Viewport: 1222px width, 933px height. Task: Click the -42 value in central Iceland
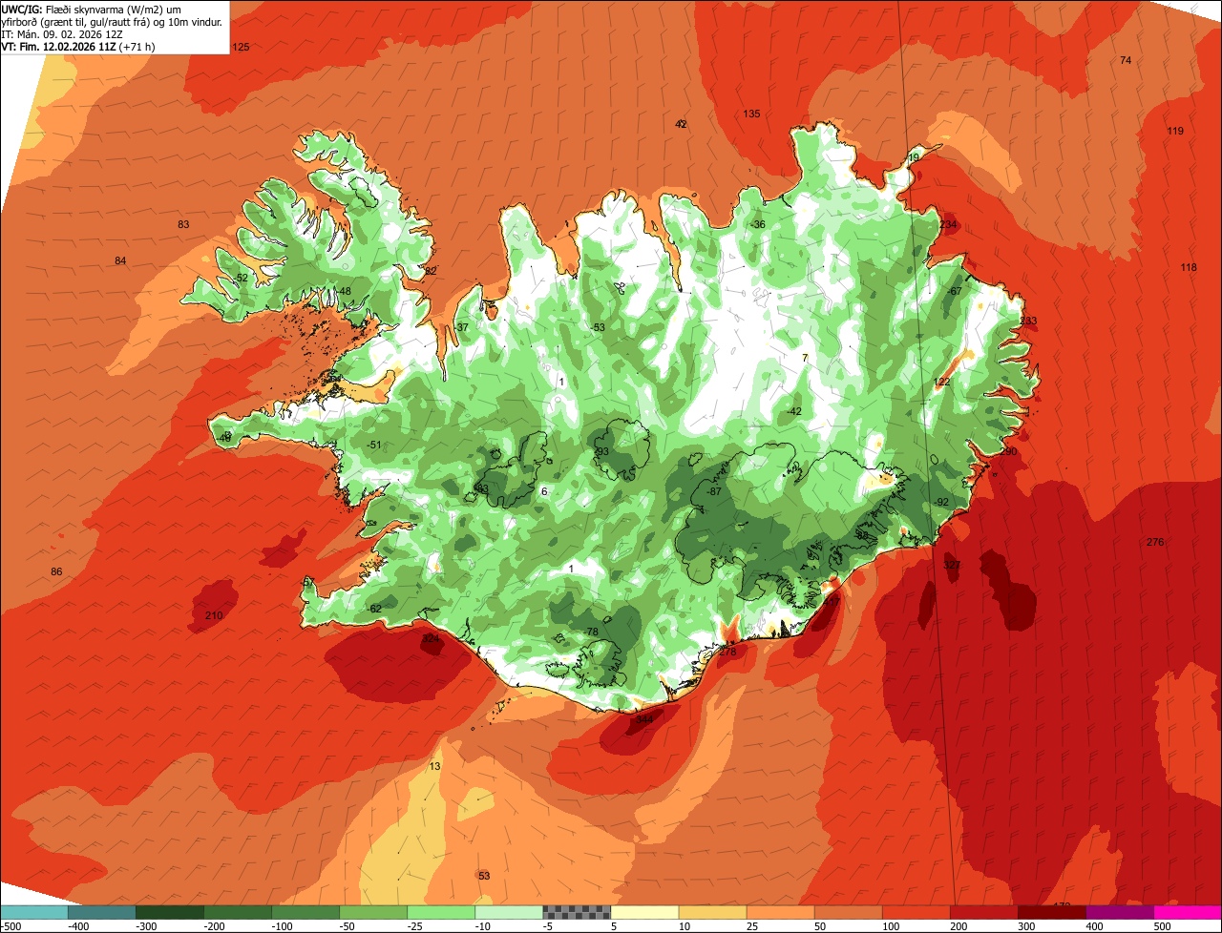tap(794, 411)
